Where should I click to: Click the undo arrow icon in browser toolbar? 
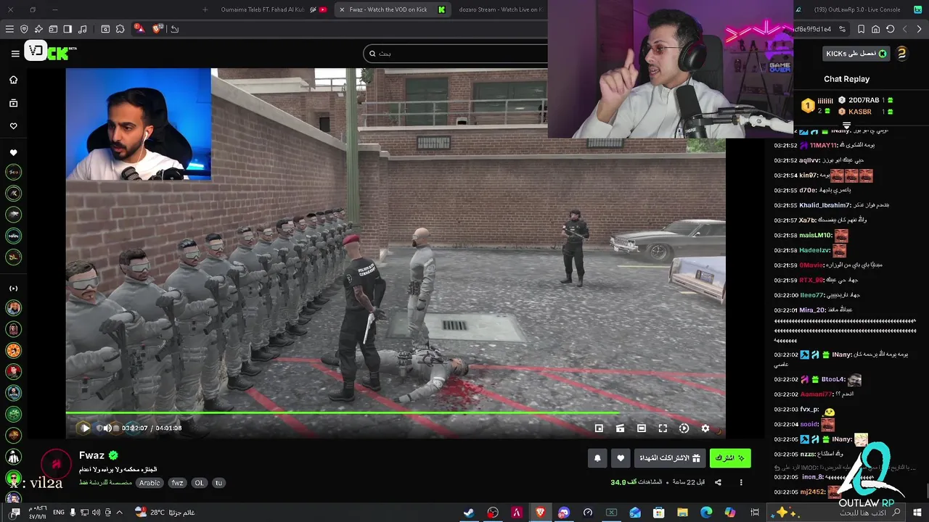point(175,29)
